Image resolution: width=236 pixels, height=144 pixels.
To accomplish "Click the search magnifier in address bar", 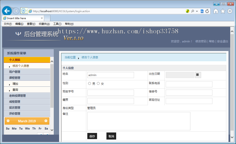I will point(192,11).
